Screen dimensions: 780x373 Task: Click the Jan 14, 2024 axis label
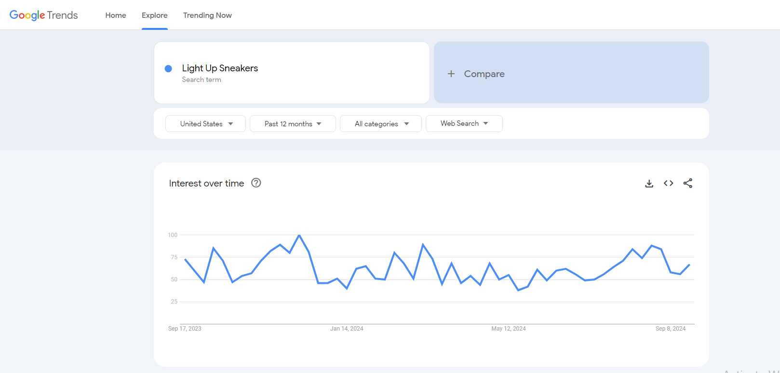tap(347, 329)
